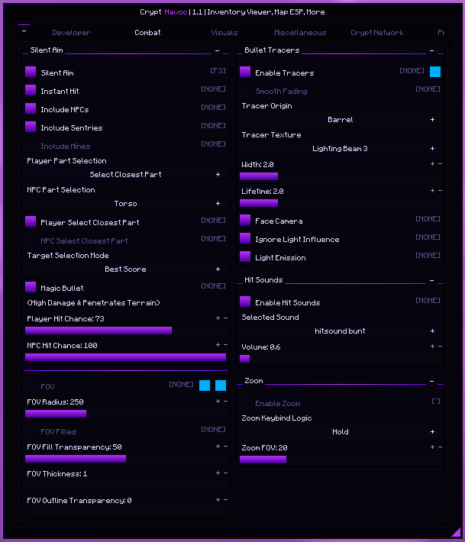
Task: Set the Instant Hit [NONE] keybind
Action: click(x=213, y=89)
